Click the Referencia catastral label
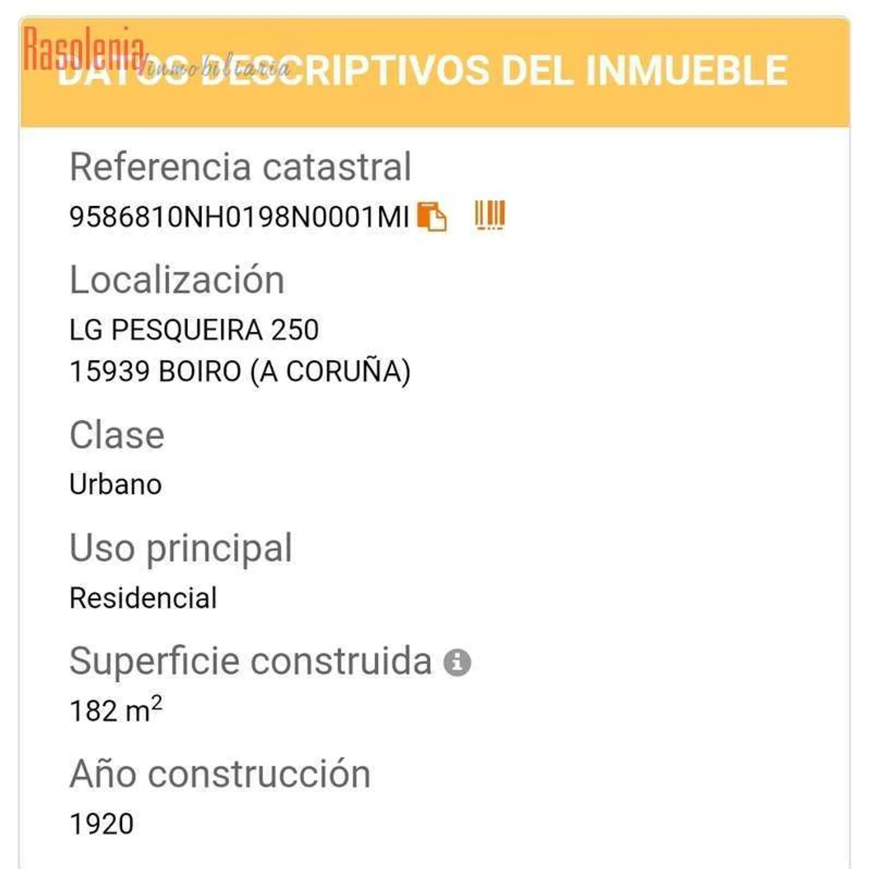This screenshot has width=871, height=869. tap(240, 167)
